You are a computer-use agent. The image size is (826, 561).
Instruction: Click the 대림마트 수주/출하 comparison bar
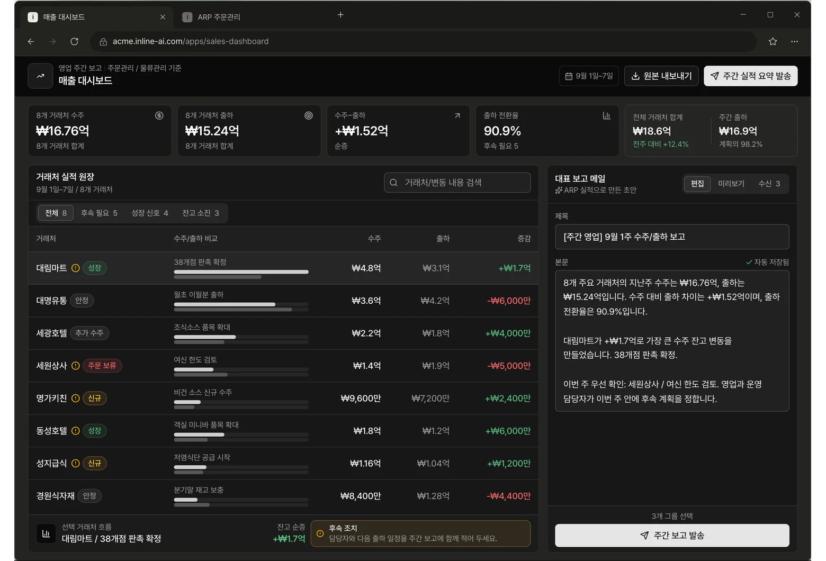pos(241,274)
